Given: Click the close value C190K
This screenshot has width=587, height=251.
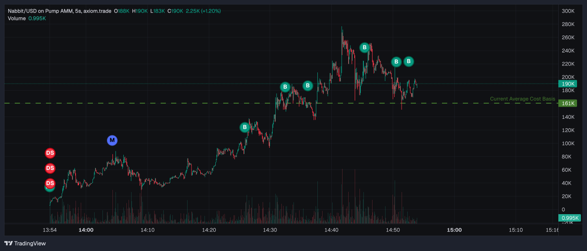Looking at the screenshot, I should tap(175, 11).
